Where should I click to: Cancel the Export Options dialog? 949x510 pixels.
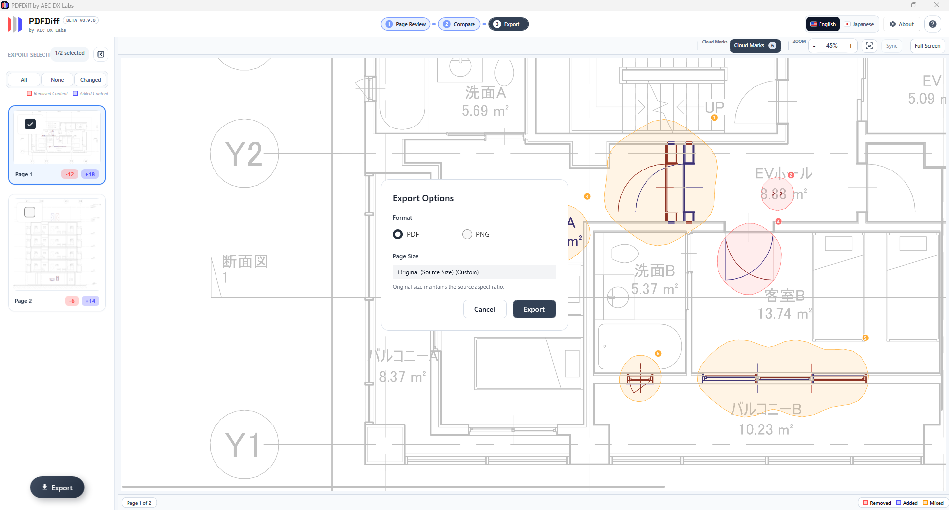point(484,309)
